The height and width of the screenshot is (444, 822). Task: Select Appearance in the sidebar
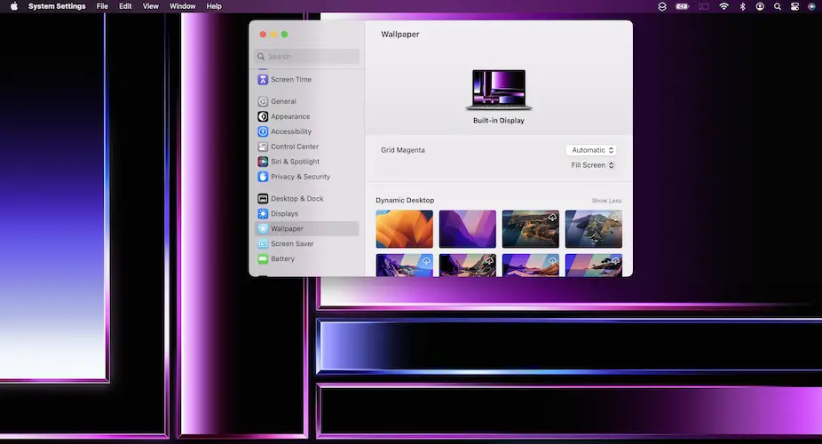pyautogui.click(x=289, y=116)
